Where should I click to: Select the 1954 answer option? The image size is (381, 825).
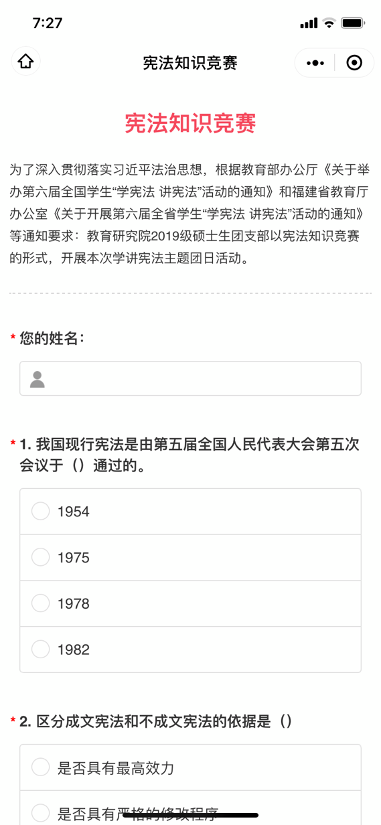point(190,512)
